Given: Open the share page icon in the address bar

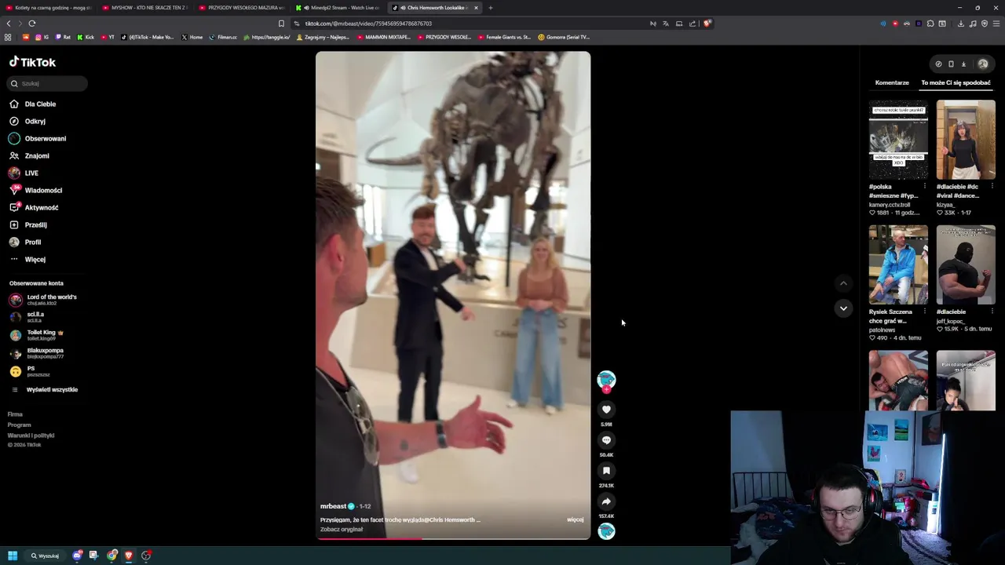Looking at the screenshot, I should tap(693, 24).
